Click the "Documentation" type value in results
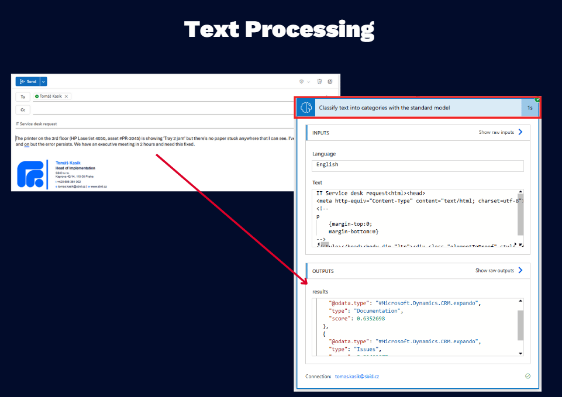The width and height of the screenshot is (562, 397). click(x=377, y=311)
